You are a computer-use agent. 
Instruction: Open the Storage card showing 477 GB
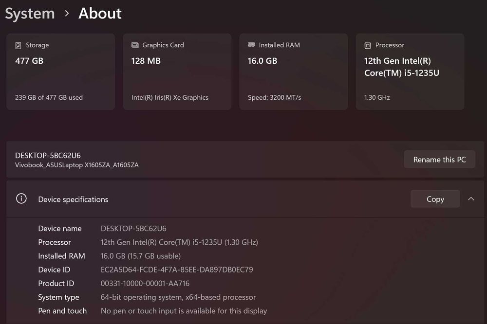pos(60,72)
